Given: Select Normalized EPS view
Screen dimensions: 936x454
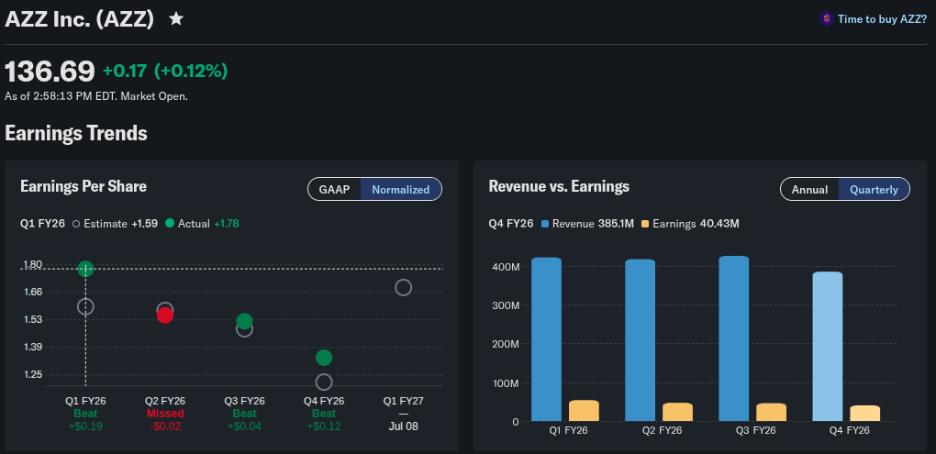Looking at the screenshot, I should pyautogui.click(x=400, y=190).
